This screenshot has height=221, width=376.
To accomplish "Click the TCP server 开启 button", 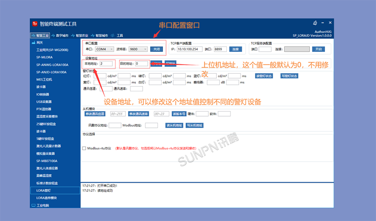I will 318,49.
